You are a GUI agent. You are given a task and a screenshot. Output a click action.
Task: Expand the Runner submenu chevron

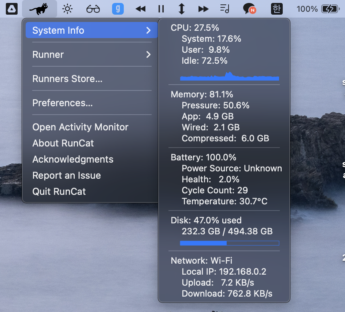point(149,54)
